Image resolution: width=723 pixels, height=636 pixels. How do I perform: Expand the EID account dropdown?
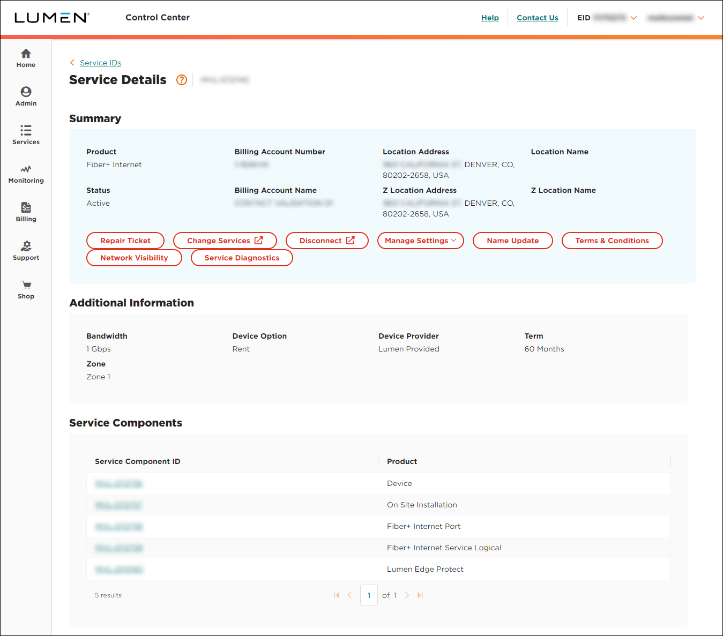click(x=633, y=18)
